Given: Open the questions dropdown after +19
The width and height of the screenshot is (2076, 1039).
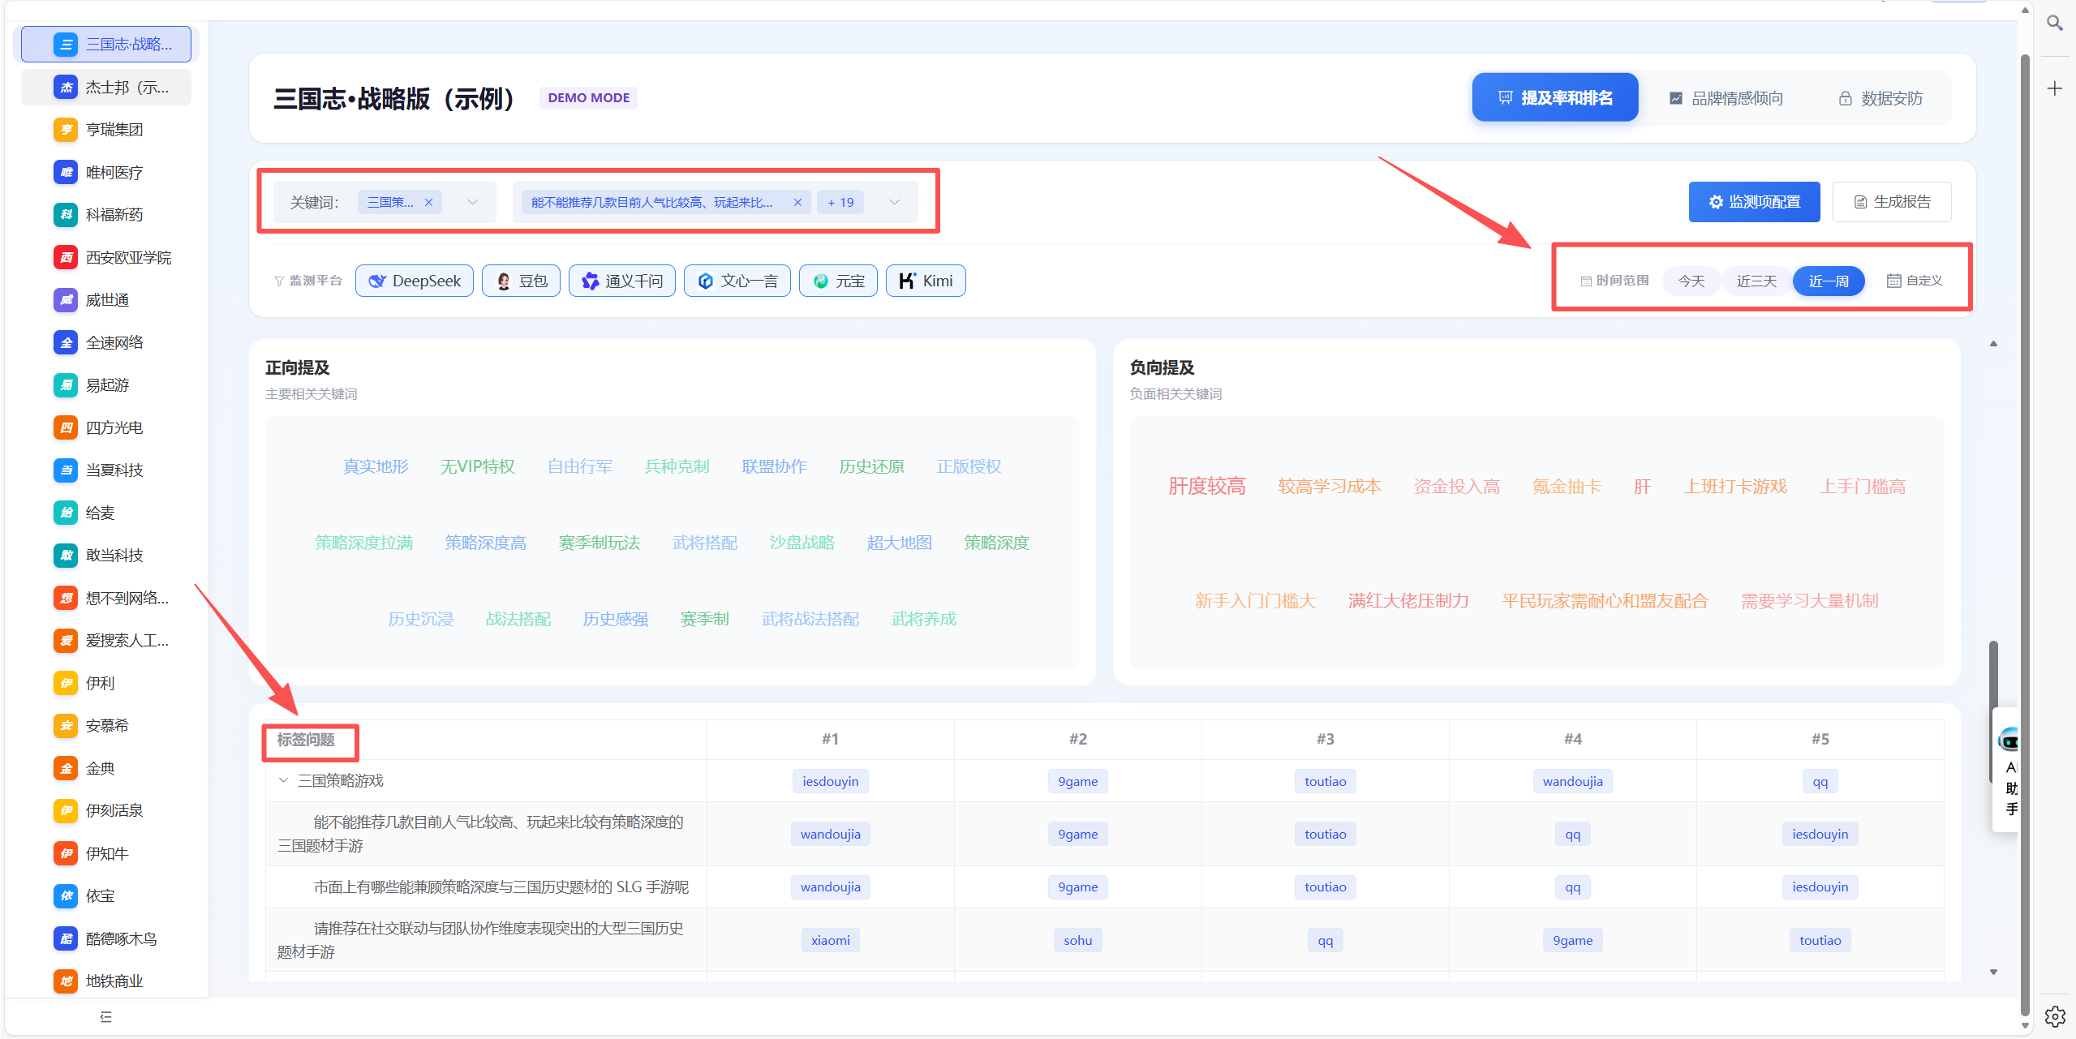Looking at the screenshot, I should [x=894, y=202].
